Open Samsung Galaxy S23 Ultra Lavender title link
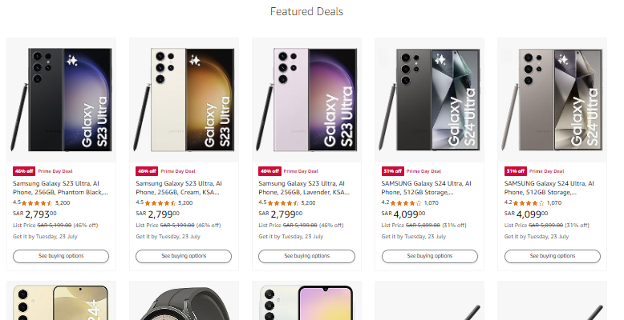The width and height of the screenshot is (624, 320). point(306,188)
